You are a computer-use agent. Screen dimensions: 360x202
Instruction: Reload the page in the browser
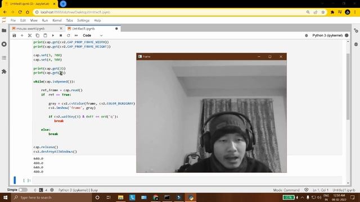[x=20, y=12]
